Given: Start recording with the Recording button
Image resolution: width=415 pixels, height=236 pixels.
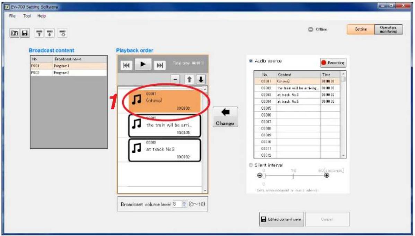Looking at the screenshot, I should 333,63.
